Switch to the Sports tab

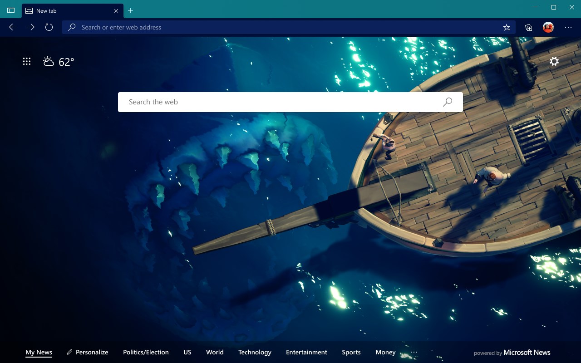[x=351, y=352]
